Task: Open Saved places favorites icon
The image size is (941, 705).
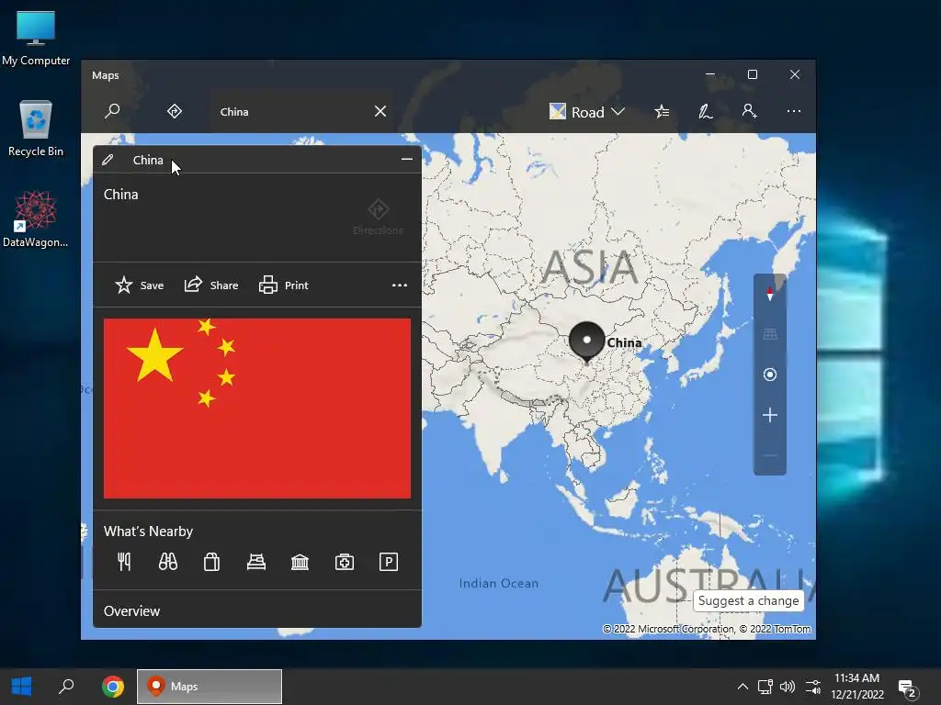Action: click(x=662, y=111)
